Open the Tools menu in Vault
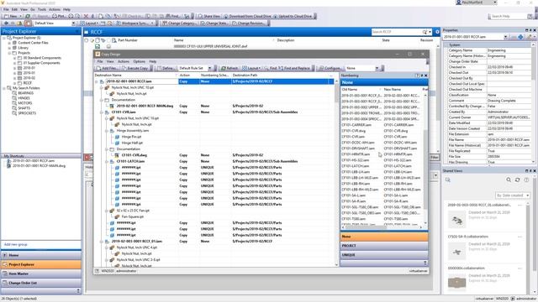538x302 pixels. pyautogui.click(x=42, y=9)
